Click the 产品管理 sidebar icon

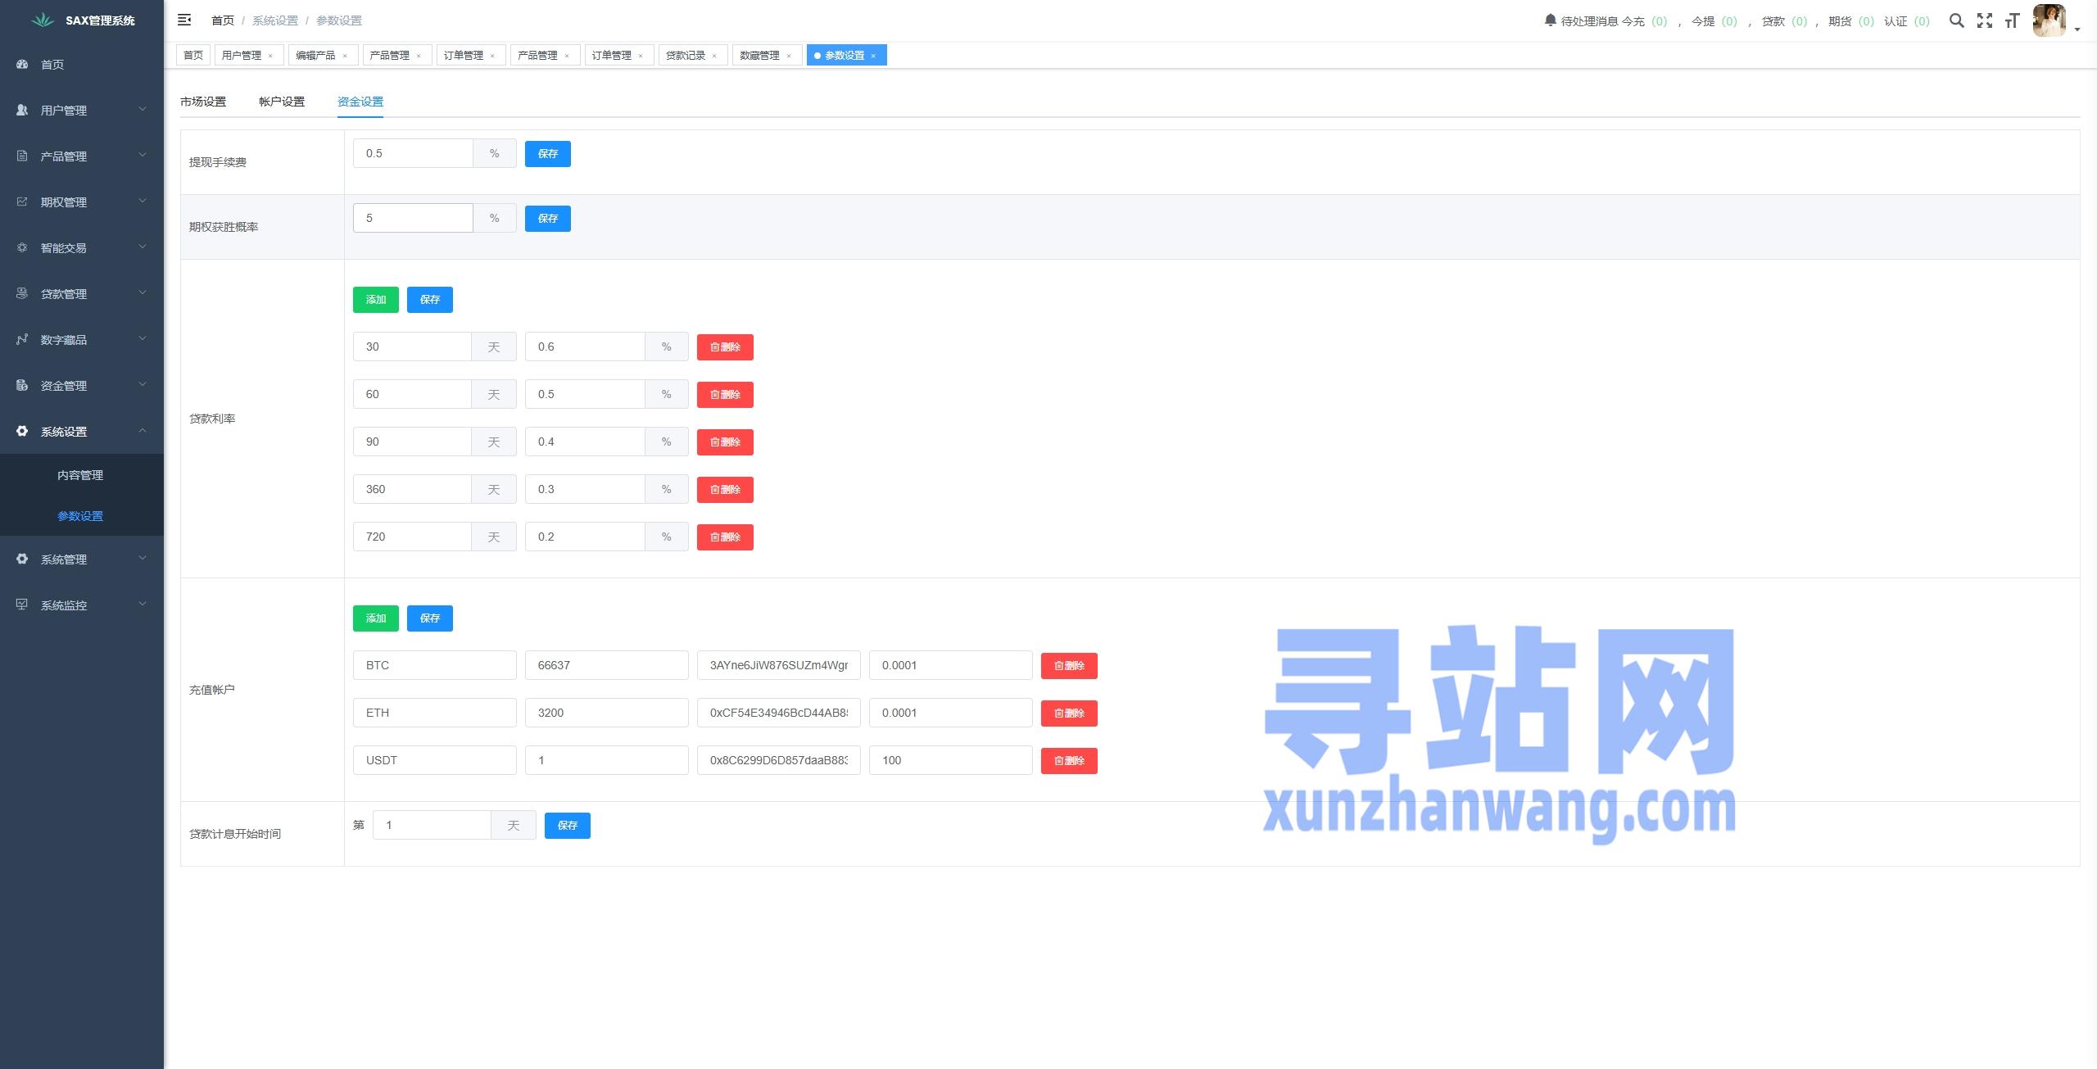pyautogui.click(x=22, y=156)
